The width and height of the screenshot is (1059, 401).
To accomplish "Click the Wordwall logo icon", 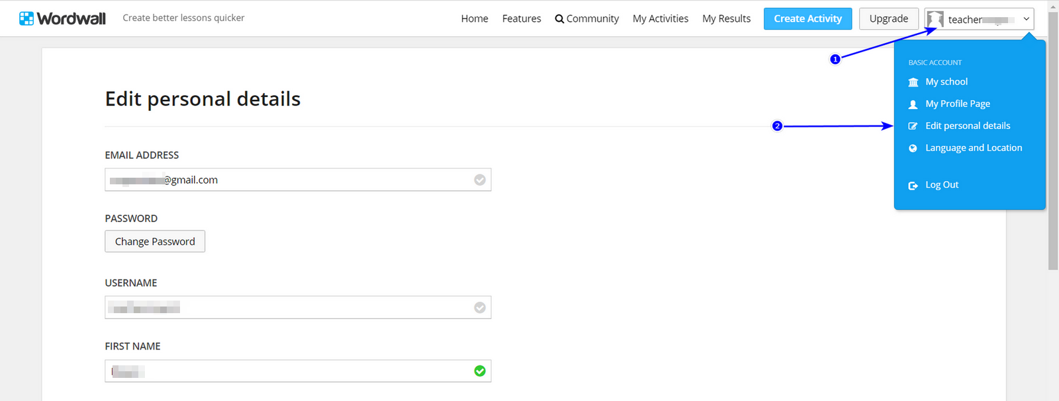I will click(26, 18).
